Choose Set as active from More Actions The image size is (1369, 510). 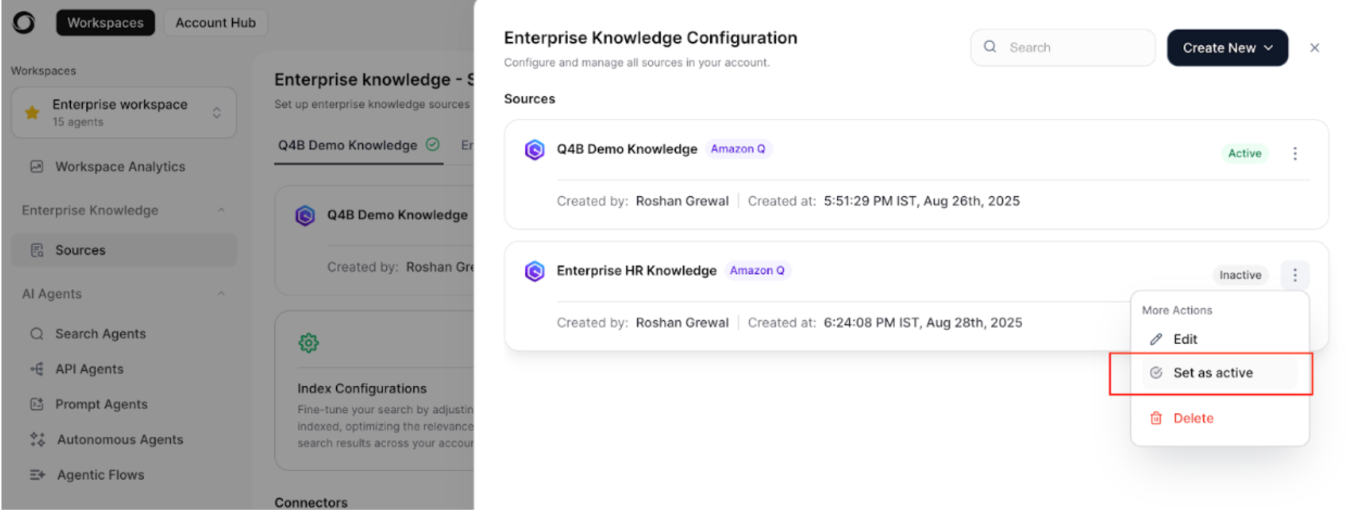[1212, 373]
